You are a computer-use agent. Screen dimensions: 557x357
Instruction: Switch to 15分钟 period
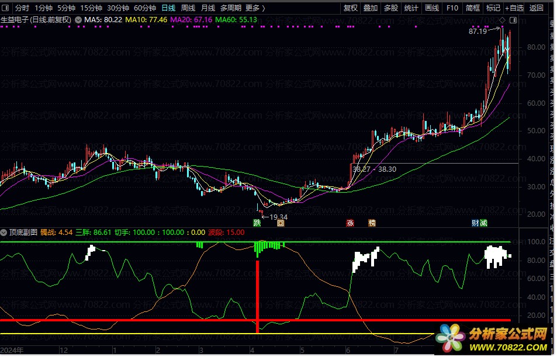91,8
